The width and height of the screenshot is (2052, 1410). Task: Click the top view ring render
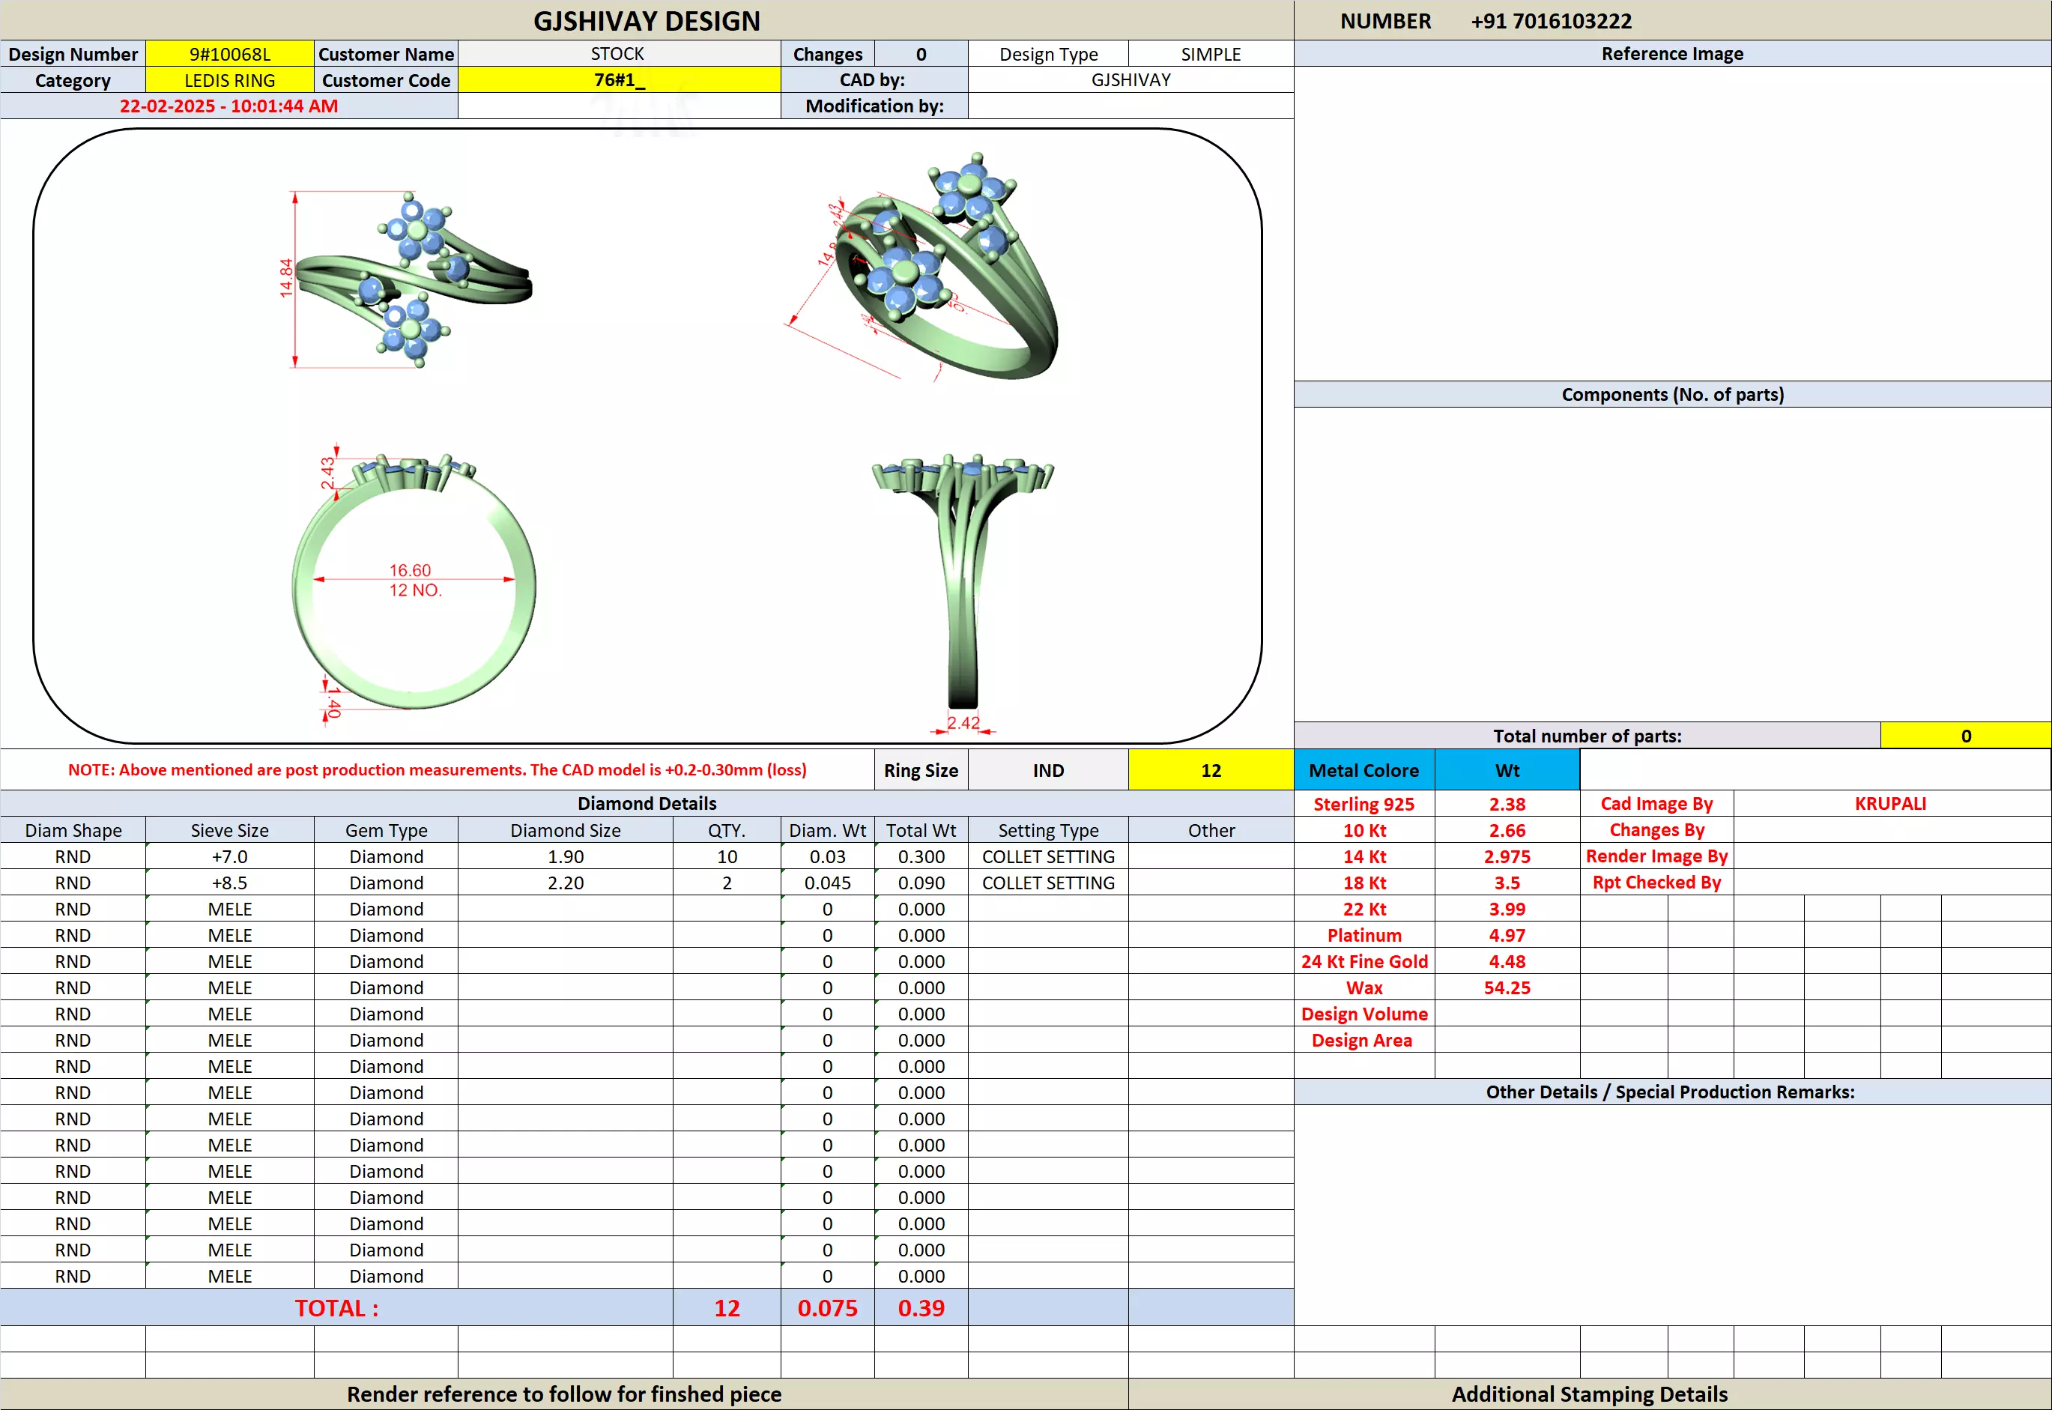[x=411, y=279]
